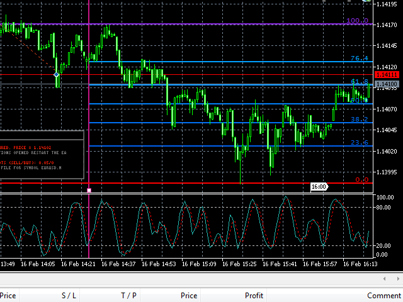This screenshot has height=302, width=403.
Task: Click the 20.00 stochastic scale value
Action: (385, 246)
